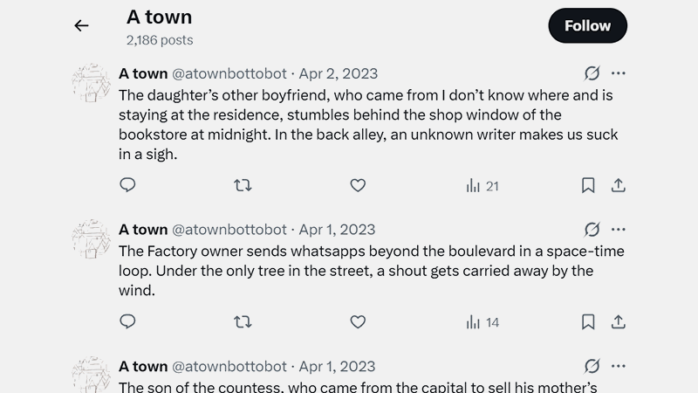Bookmark the April 2 post

pos(588,185)
